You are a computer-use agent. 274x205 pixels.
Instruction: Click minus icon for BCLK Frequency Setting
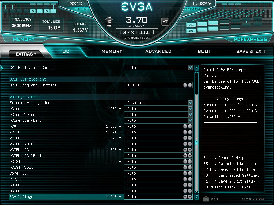tap(190, 85)
